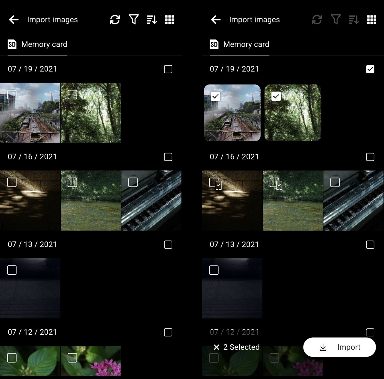Select forest trees photo checkbox in left screen
The width and height of the screenshot is (384, 379).
click(x=72, y=95)
